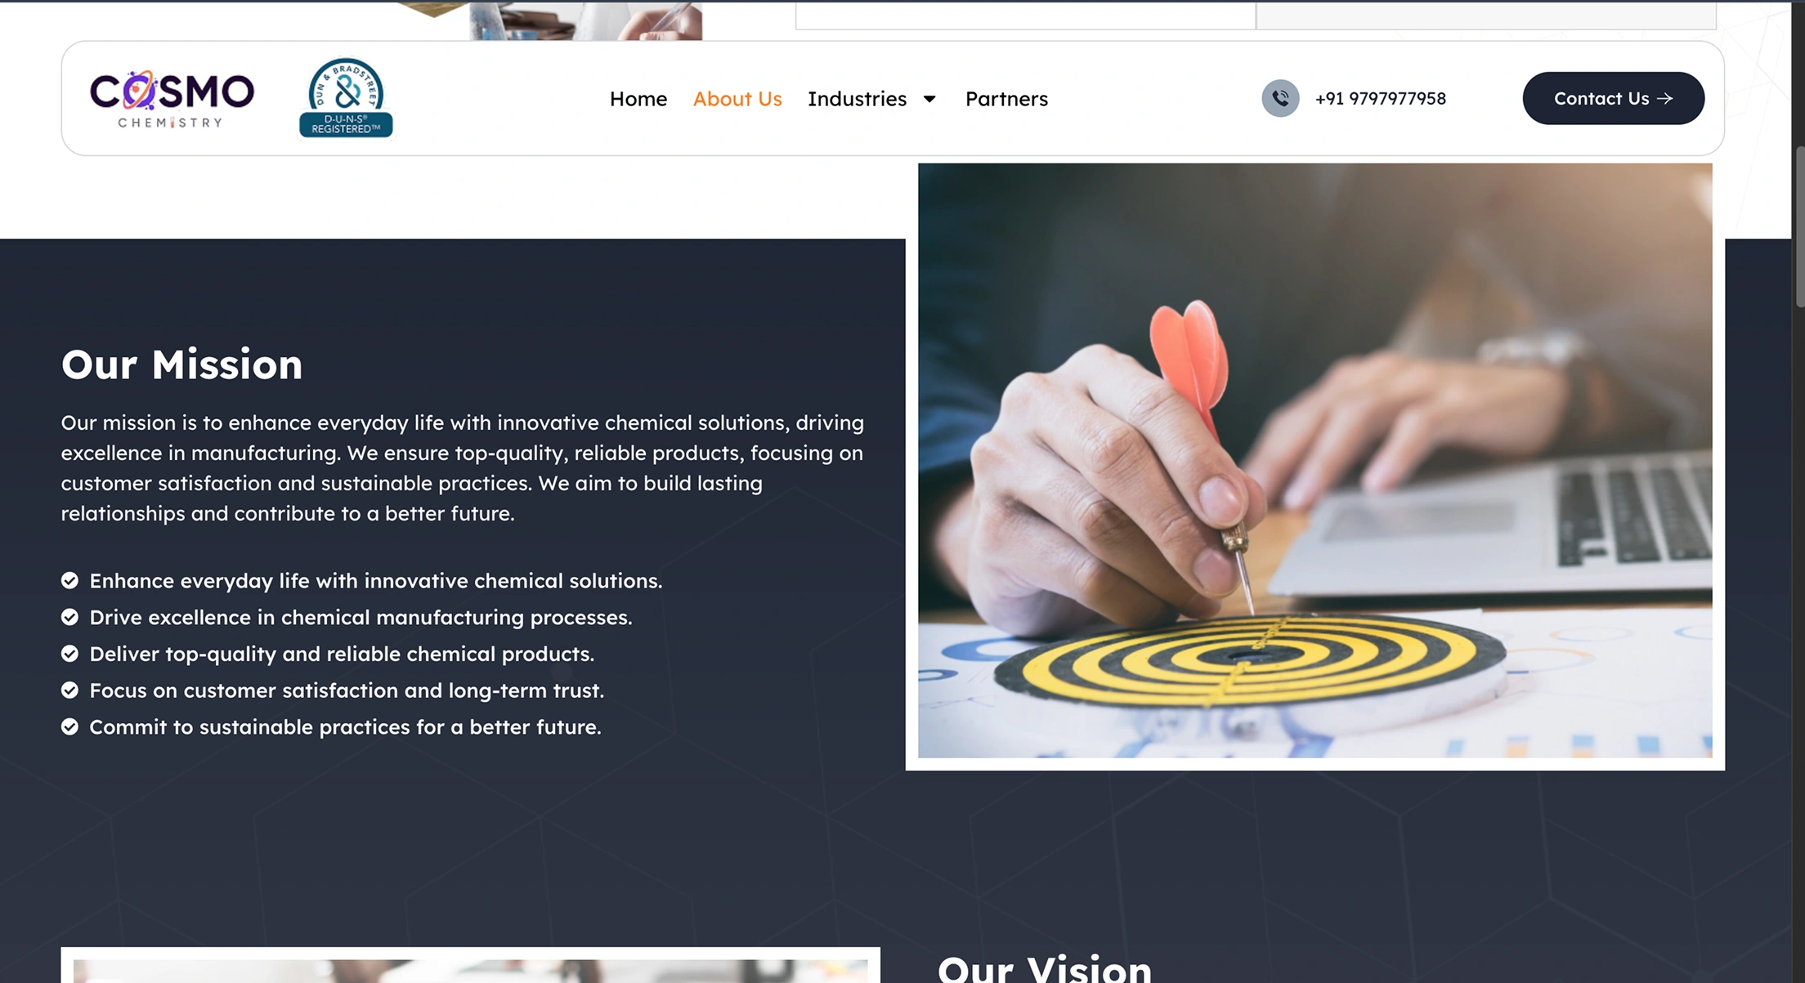Click the page vertical scrollbar thumb
The image size is (1805, 983).
(1799, 226)
